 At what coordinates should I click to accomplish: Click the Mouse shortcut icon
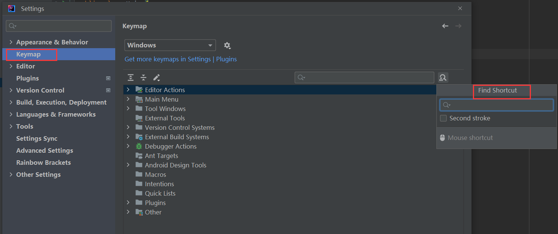442,138
